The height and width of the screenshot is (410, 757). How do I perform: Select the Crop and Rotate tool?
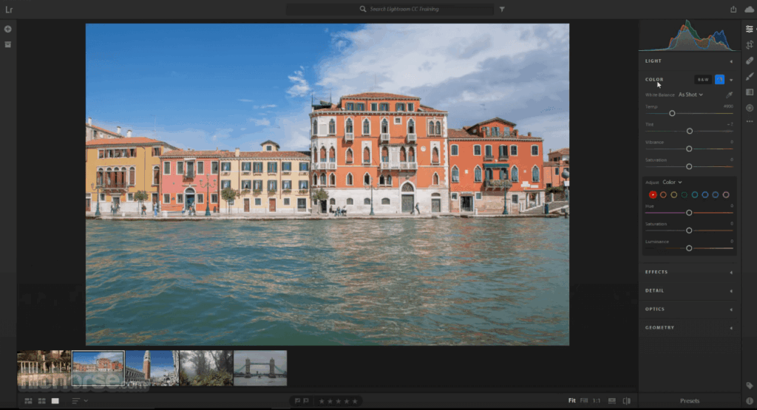[x=750, y=45]
